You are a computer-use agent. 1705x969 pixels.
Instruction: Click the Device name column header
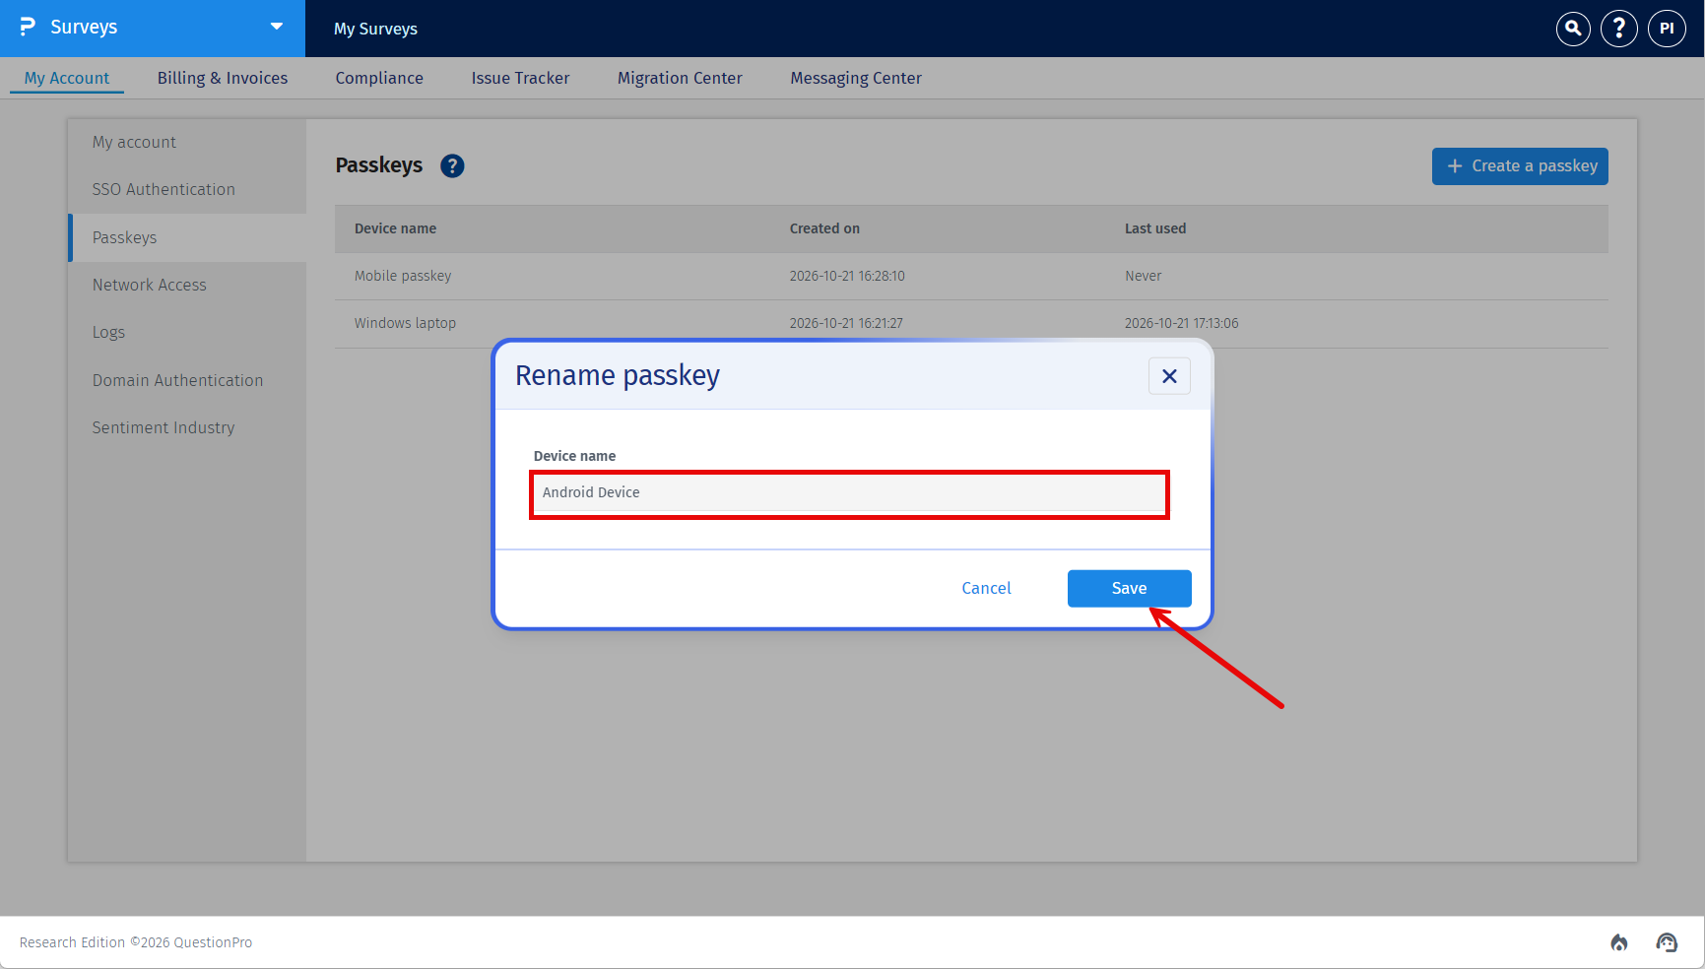coord(395,228)
